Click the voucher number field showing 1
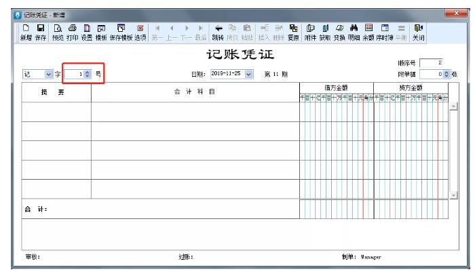Viewport: 475px width, 276px height. click(75, 74)
